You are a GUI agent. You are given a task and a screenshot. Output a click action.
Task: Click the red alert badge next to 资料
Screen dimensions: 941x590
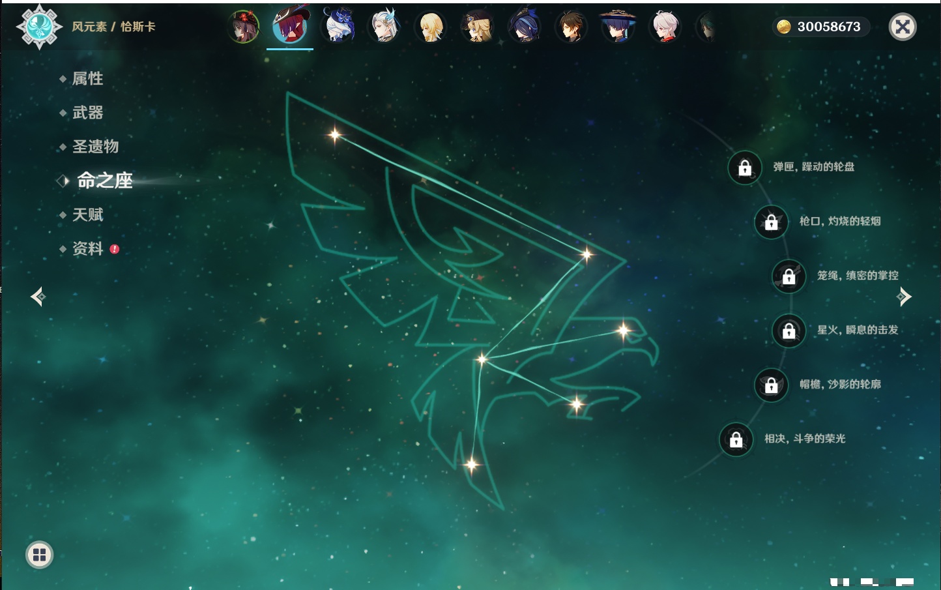pos(115,249)
